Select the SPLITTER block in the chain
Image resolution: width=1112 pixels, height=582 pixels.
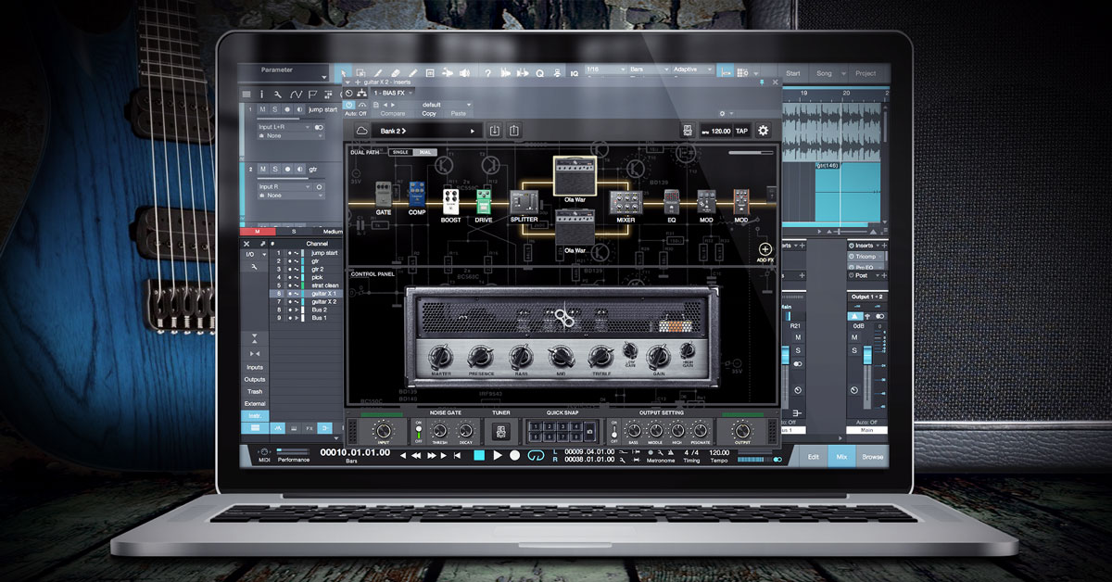[524, 200]
